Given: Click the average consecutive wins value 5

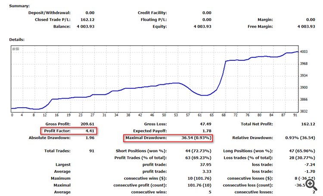Looking at the screenshot, I should tap(210, 192).
